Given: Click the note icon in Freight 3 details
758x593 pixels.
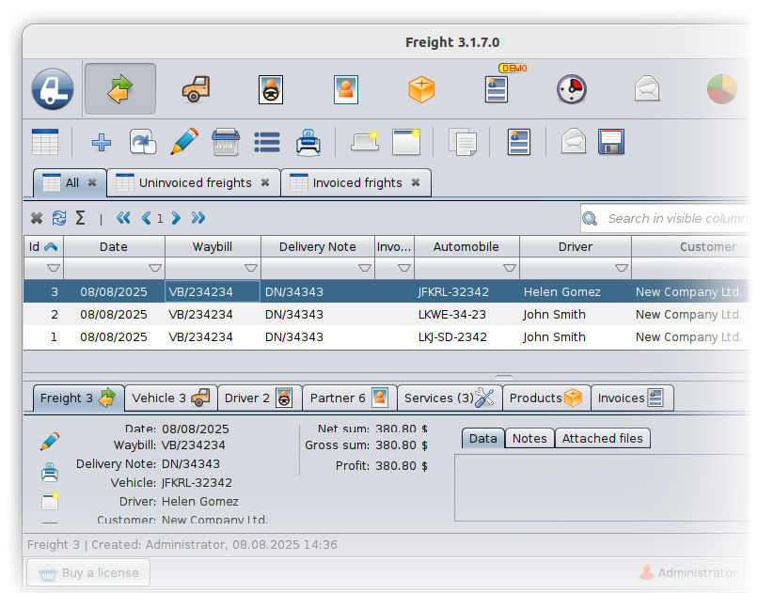Looking at the screenshot, I should point(50,502).
